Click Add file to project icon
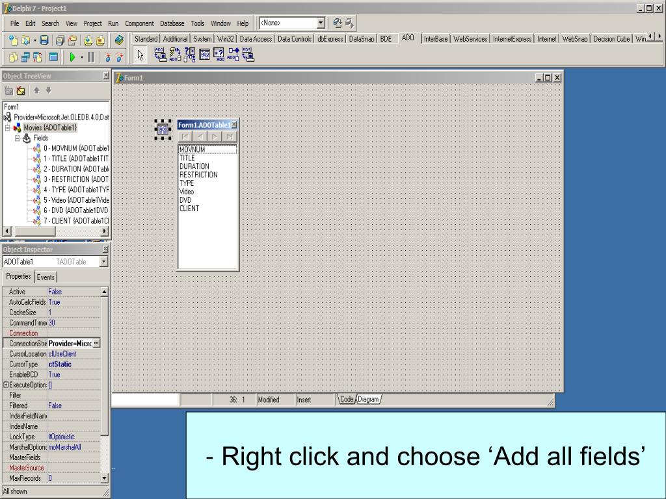666x499 pixels. pyautogui.click(x=88, y=40)
